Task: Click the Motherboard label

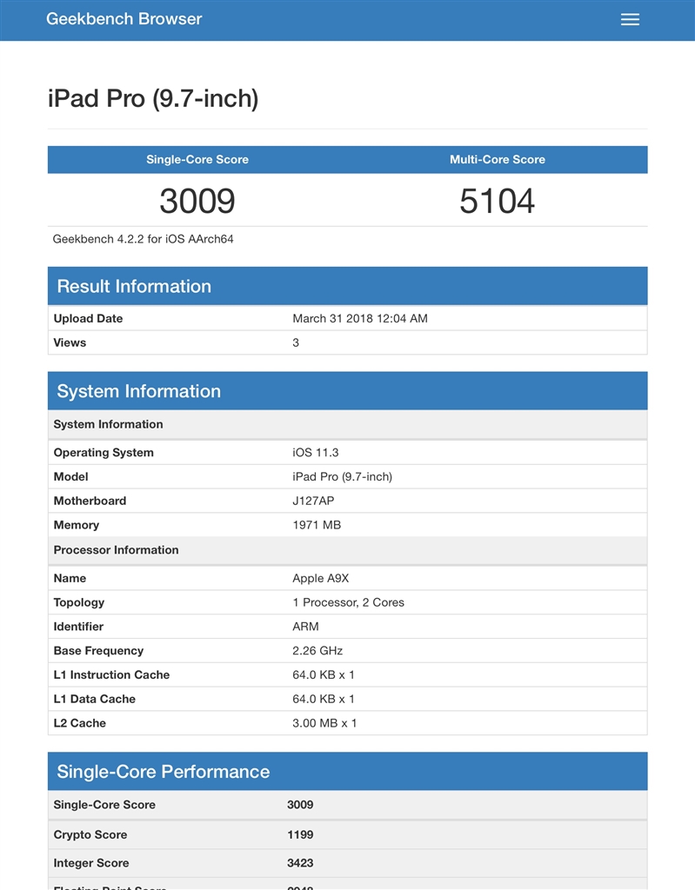Action: 90,501
